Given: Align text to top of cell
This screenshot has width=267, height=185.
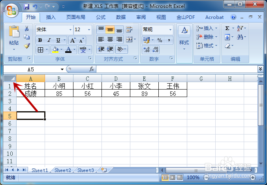Looking at the screenshot, I should click(x=101, y=30).
